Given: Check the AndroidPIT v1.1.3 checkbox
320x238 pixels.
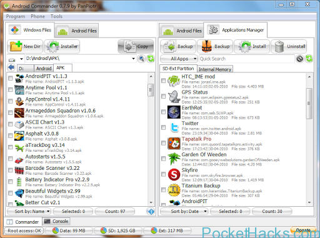Looking at the screenshot, I should pyautogui.click(x=10, y=78).
